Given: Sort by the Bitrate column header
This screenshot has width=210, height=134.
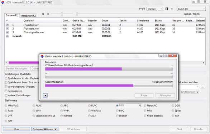Looking at the screenshot, I should [158, 21].
